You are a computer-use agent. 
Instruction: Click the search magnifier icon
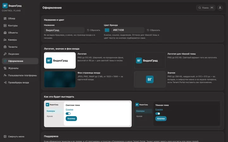(199, 8)
